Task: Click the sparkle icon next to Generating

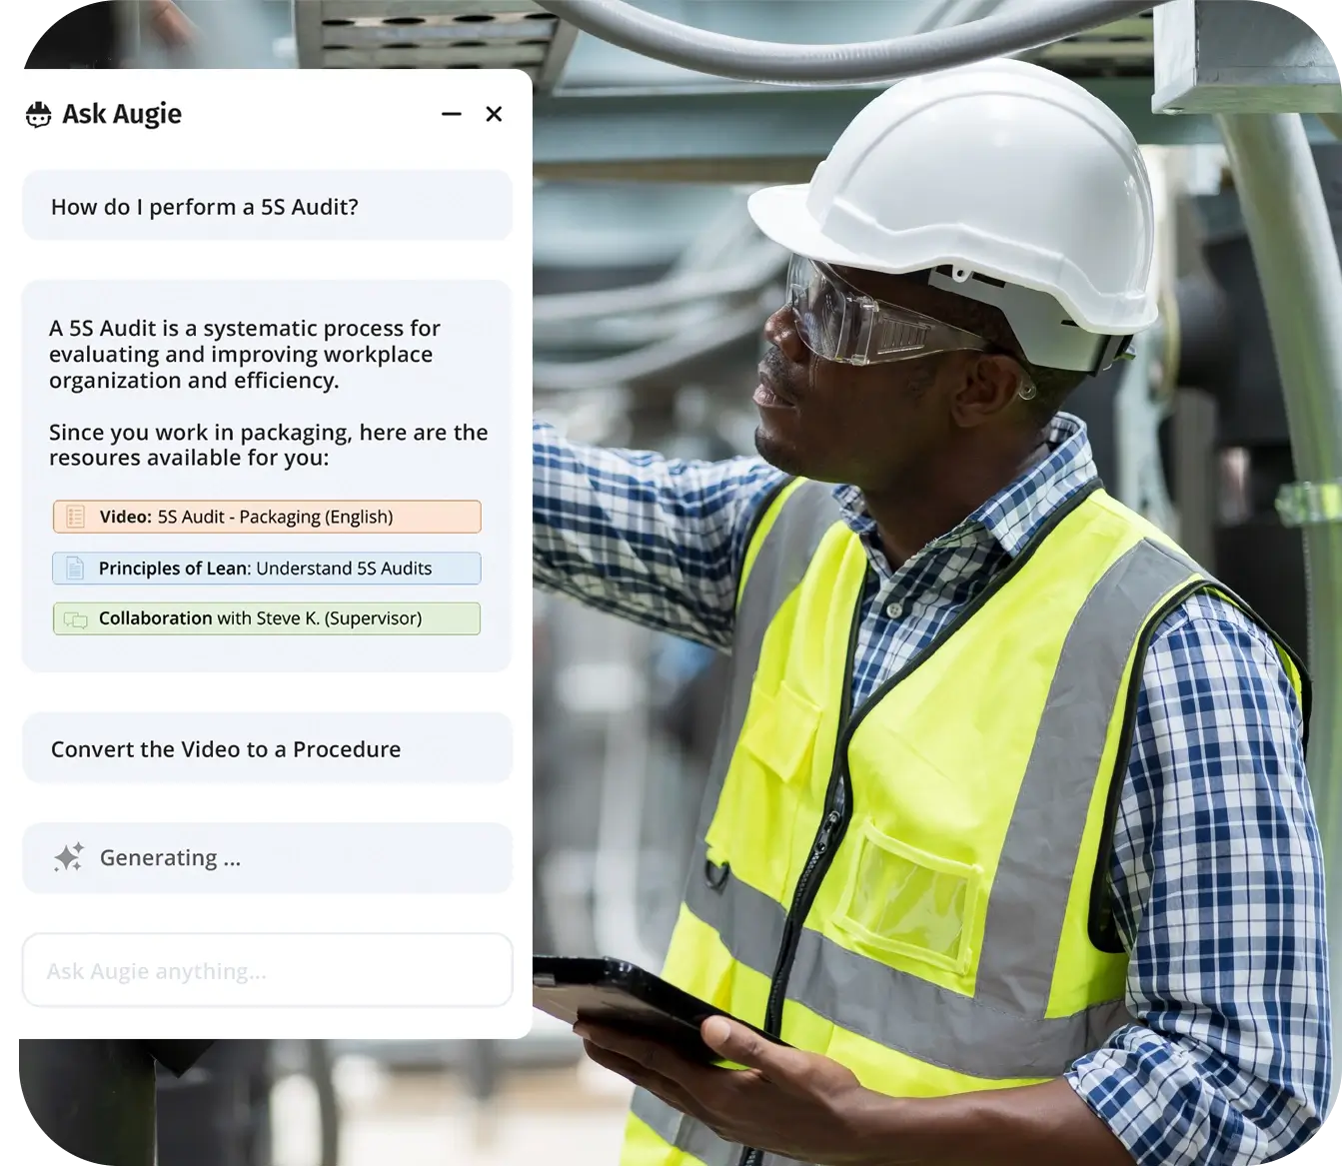Action: (x=69, y=858)
